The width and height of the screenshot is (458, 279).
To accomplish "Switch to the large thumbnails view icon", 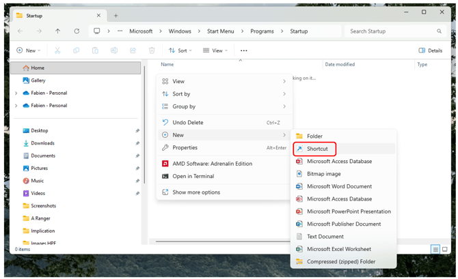I will pos(445,249).
